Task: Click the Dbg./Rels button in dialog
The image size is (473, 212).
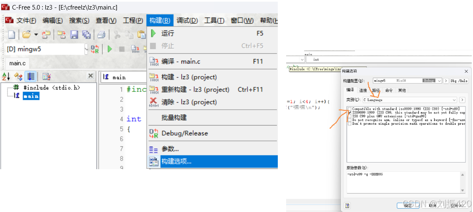Action: pos(459,81)
